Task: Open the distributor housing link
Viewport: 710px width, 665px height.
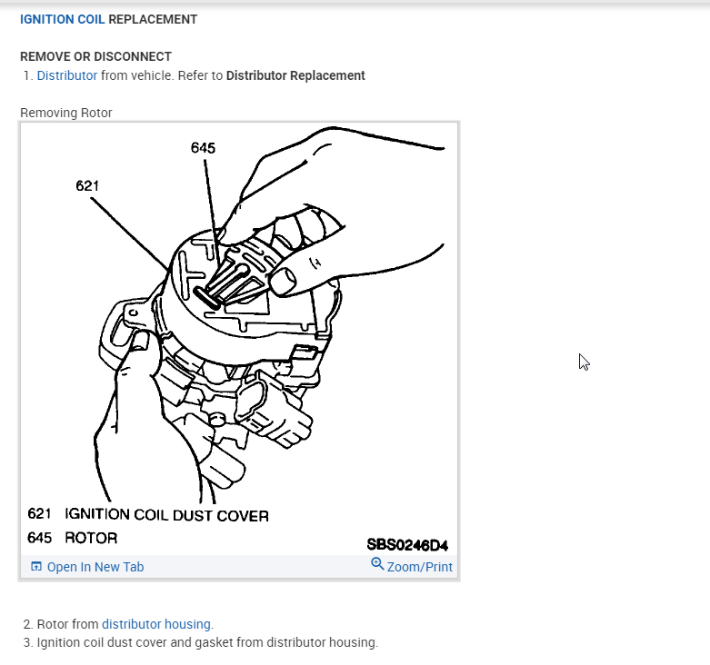Action: (x=156, y=624)
